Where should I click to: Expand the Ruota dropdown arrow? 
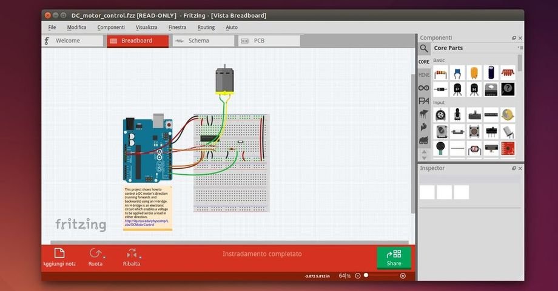point(104,258)
